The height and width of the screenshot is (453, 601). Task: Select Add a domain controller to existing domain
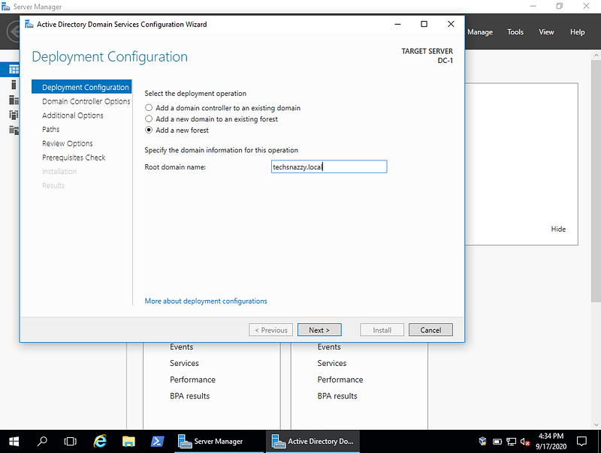(x=149, y=108)
